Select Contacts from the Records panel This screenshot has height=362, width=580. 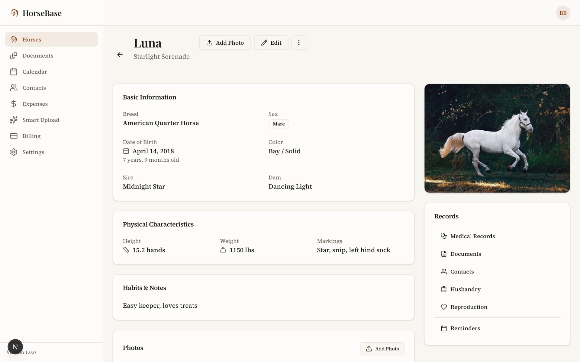coord(462,271)
